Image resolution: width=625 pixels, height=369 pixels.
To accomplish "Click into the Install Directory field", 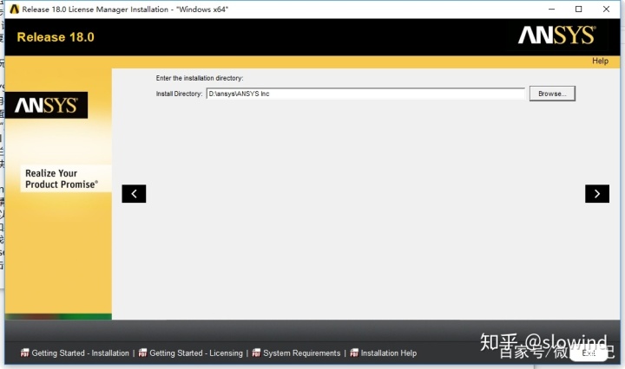I will 365,94.
